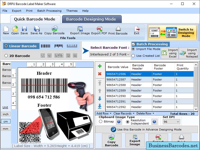The image size is (200, 150).
Task: Select the 2D Barcode radio button
Action: pyautogui.click(x=6, y=55)
